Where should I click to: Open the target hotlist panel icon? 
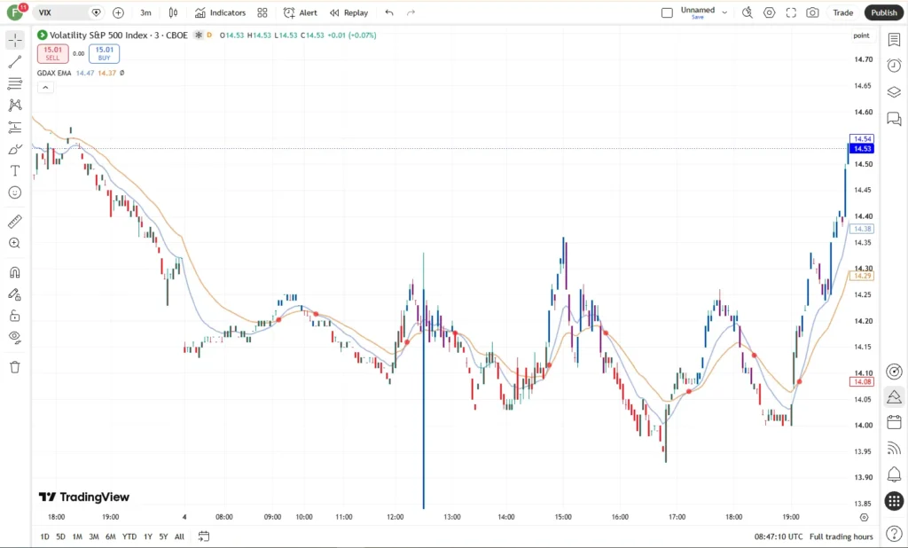(x=894, y=372)
